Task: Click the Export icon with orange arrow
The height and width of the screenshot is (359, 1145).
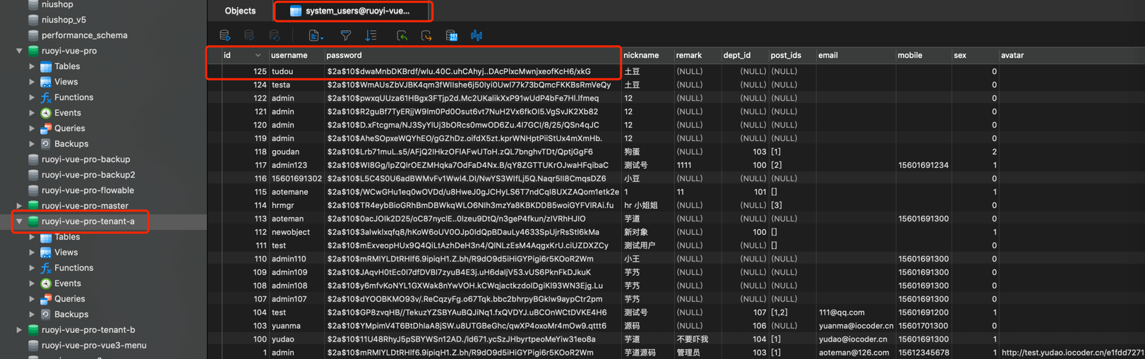Action: [426, 35]
